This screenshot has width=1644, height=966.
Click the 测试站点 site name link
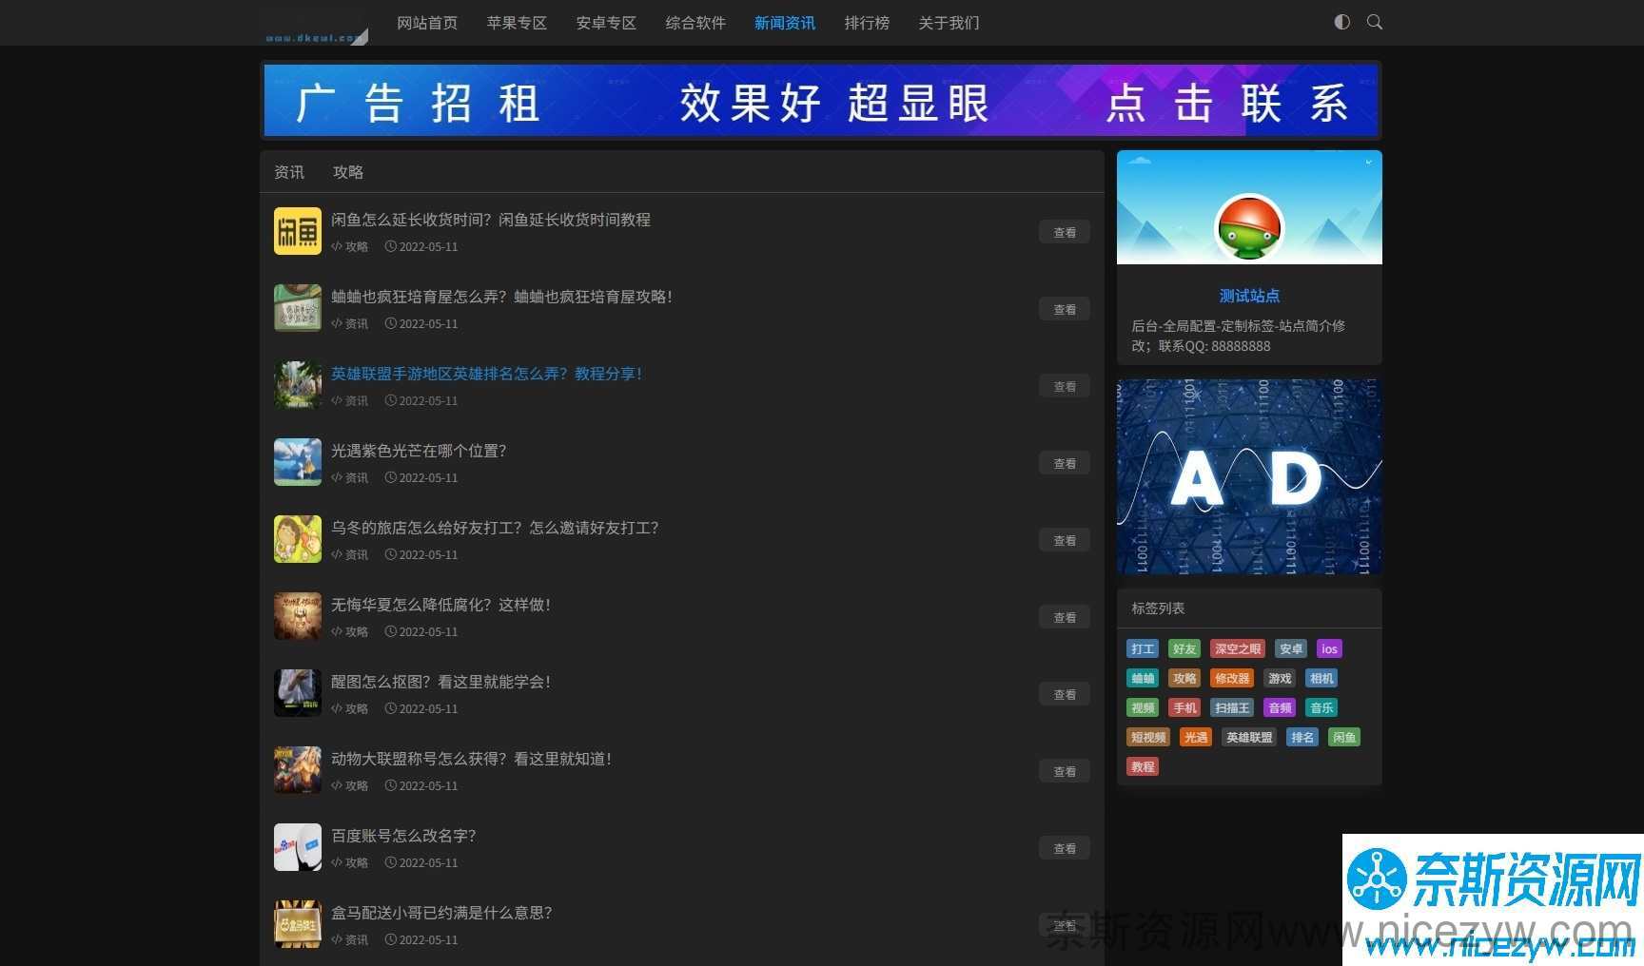coord(1249,296)
